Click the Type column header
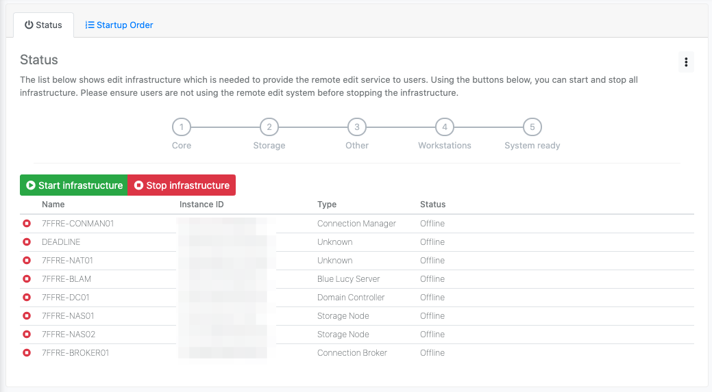 point(327,205)
